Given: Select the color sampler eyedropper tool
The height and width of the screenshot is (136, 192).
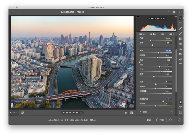Looking at the screenshot, I should (x=180, y=107).
